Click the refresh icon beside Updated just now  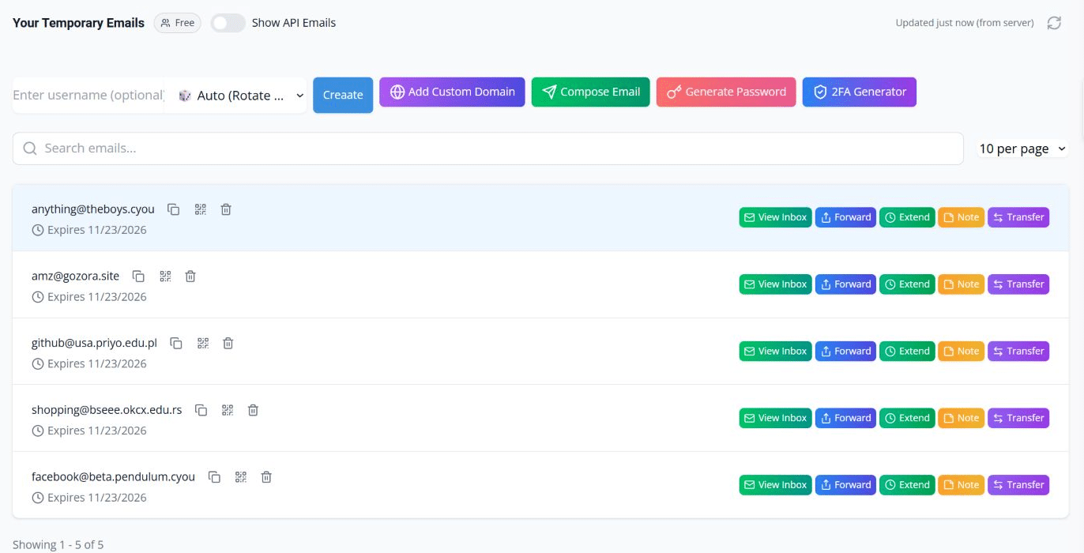point(1054,23)
